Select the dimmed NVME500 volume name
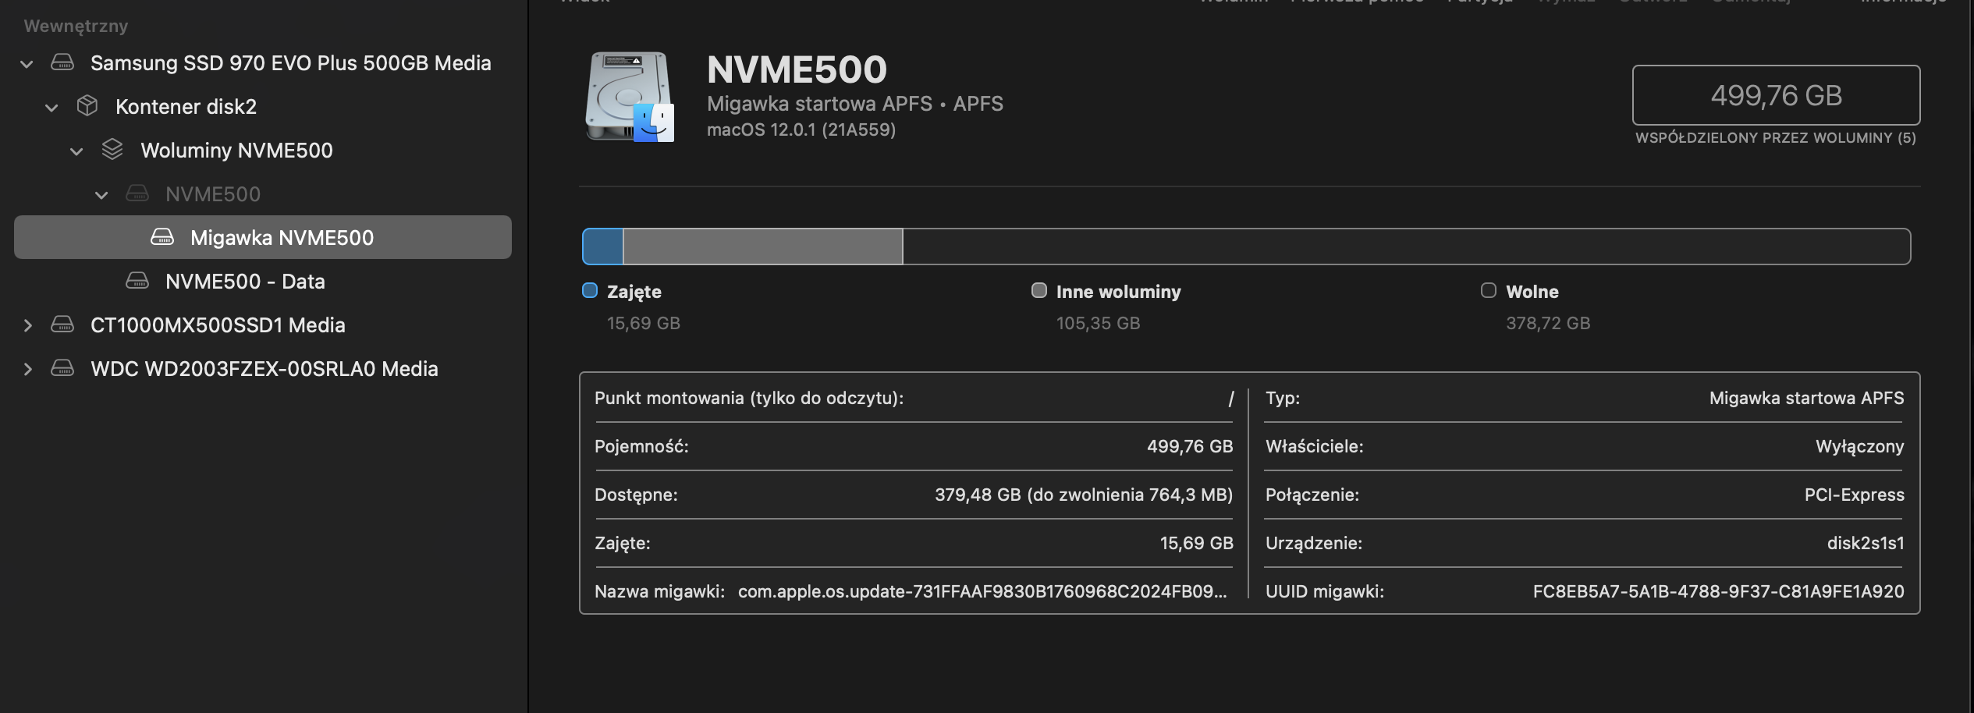The image size is (1974, 713). (x=212, y=194)
